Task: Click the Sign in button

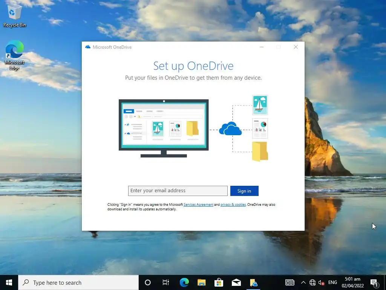Action: pyautogui.click(x=244, y=191)
